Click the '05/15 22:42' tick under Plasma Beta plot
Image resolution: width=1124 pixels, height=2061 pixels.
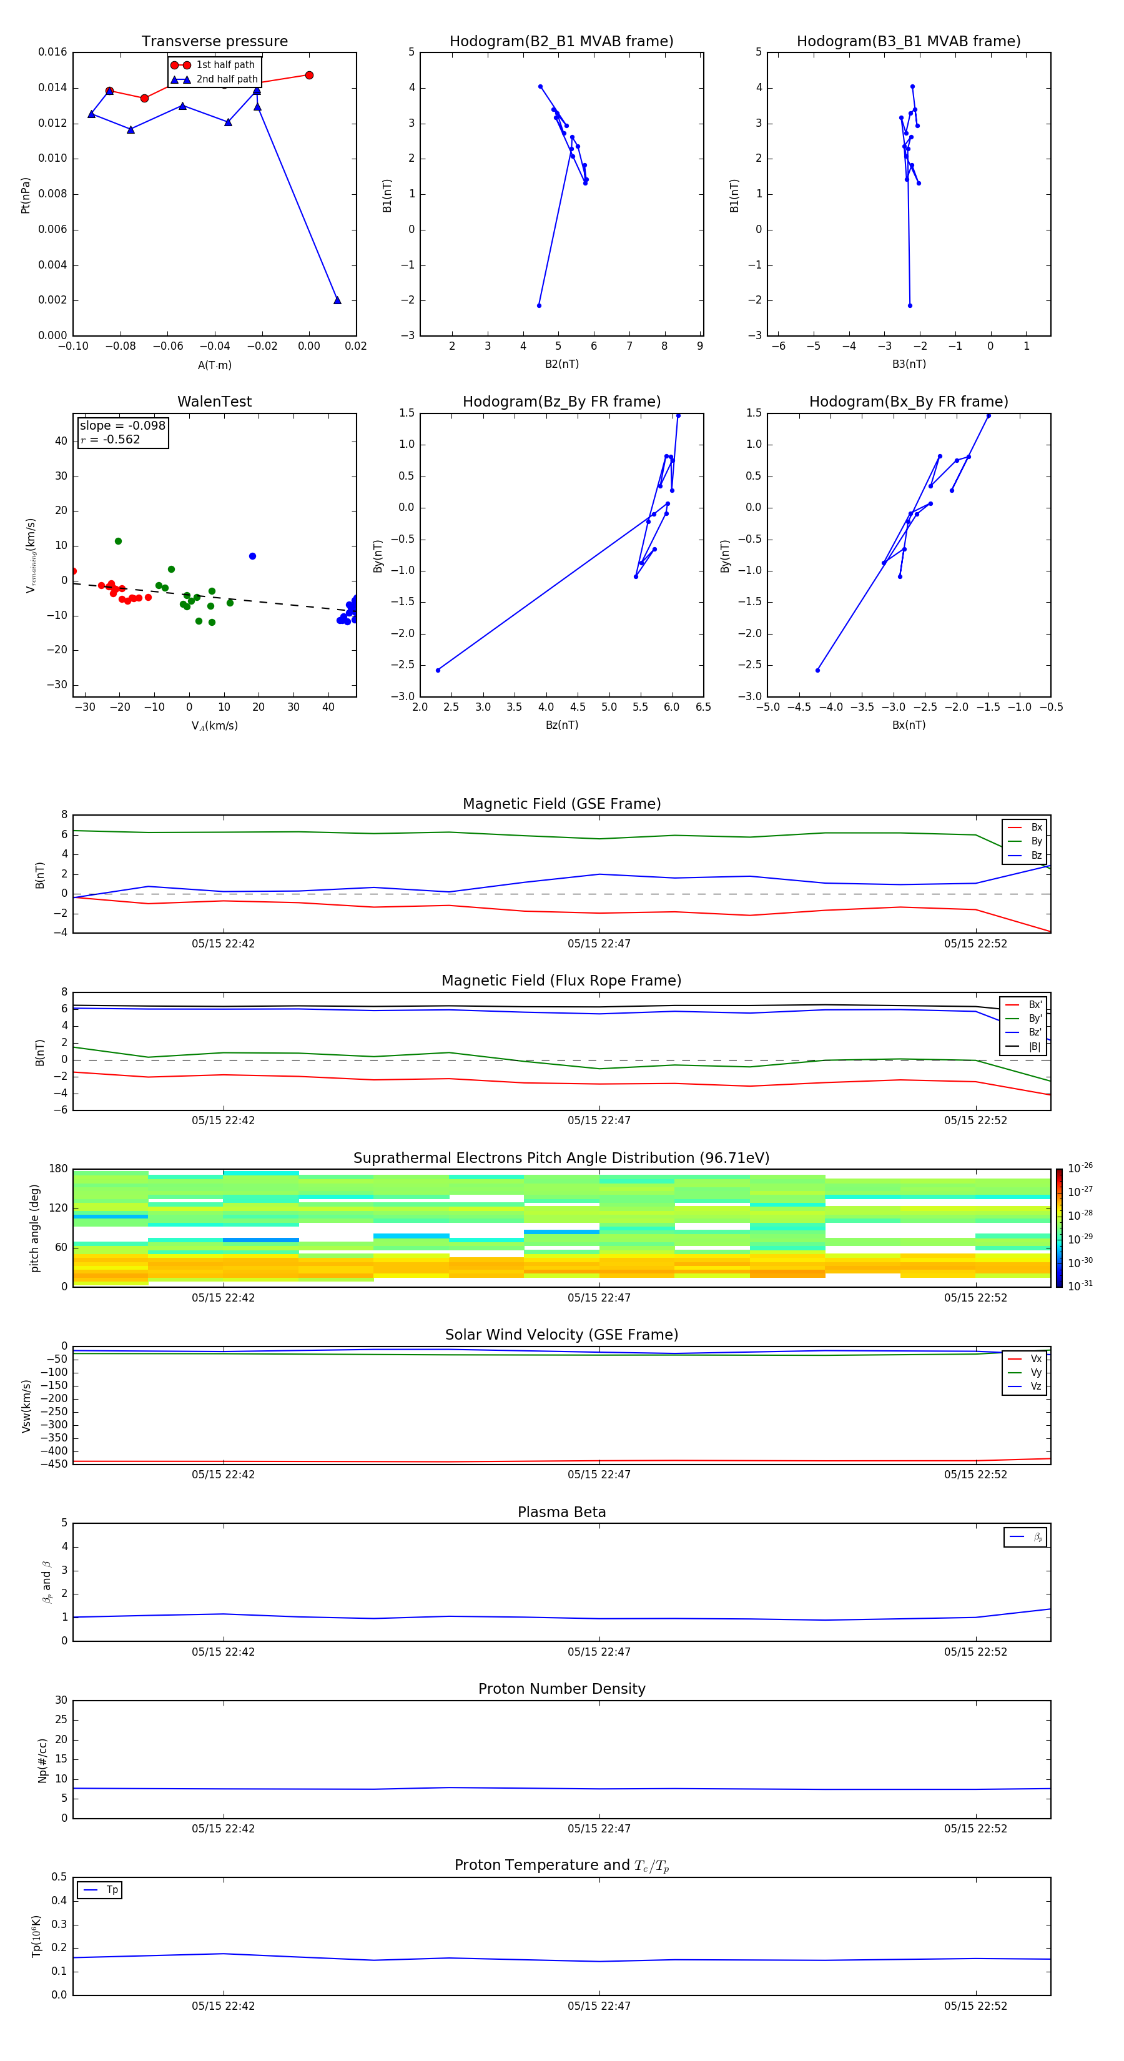point(223,1652)
